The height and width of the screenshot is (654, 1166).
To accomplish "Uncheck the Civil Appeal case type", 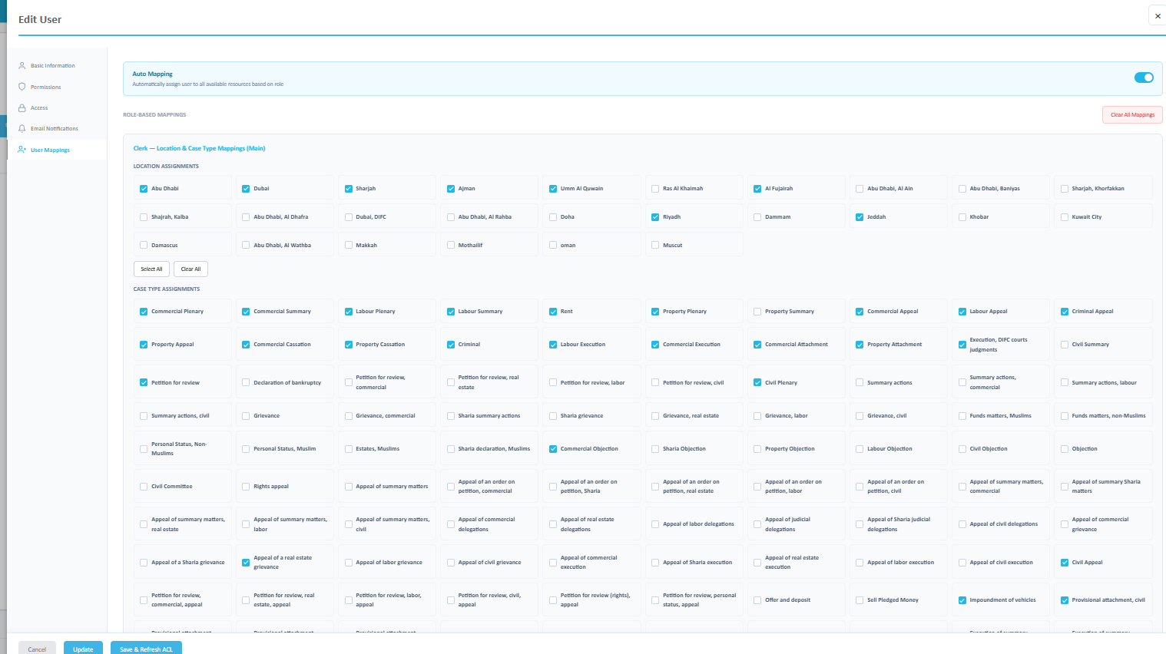I will coord(1065,563).
